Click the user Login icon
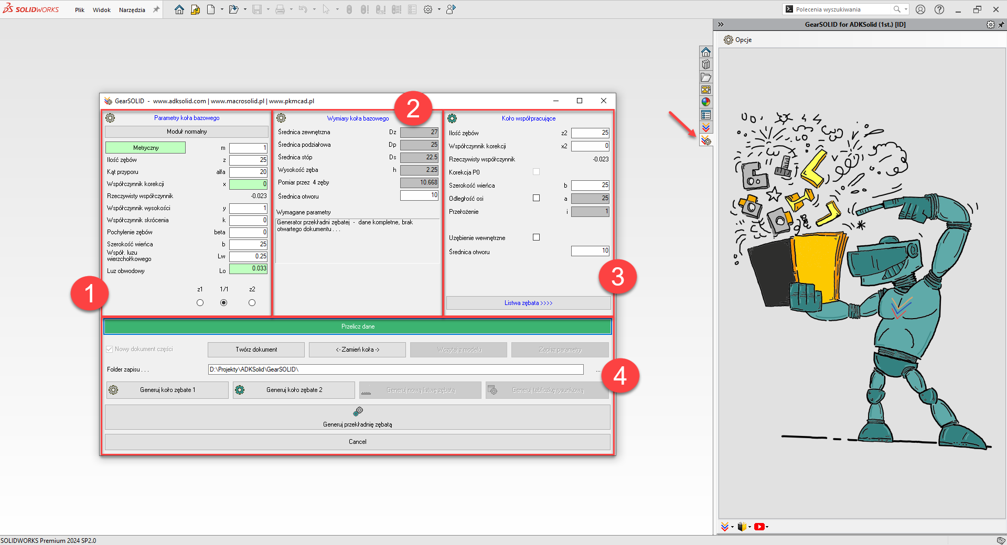The image size is (1007, 545). 451,9
